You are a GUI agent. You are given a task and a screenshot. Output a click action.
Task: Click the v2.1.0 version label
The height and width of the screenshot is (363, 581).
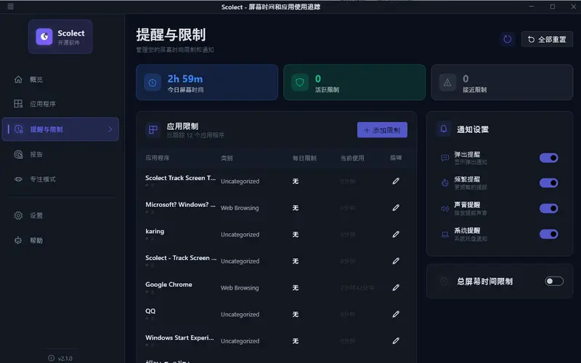[65, 359]
